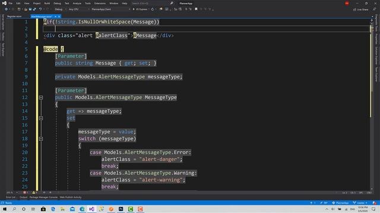Collapse the set accessor at line 15
This screenshot has height=213, width=380.
tap(41, 118)
